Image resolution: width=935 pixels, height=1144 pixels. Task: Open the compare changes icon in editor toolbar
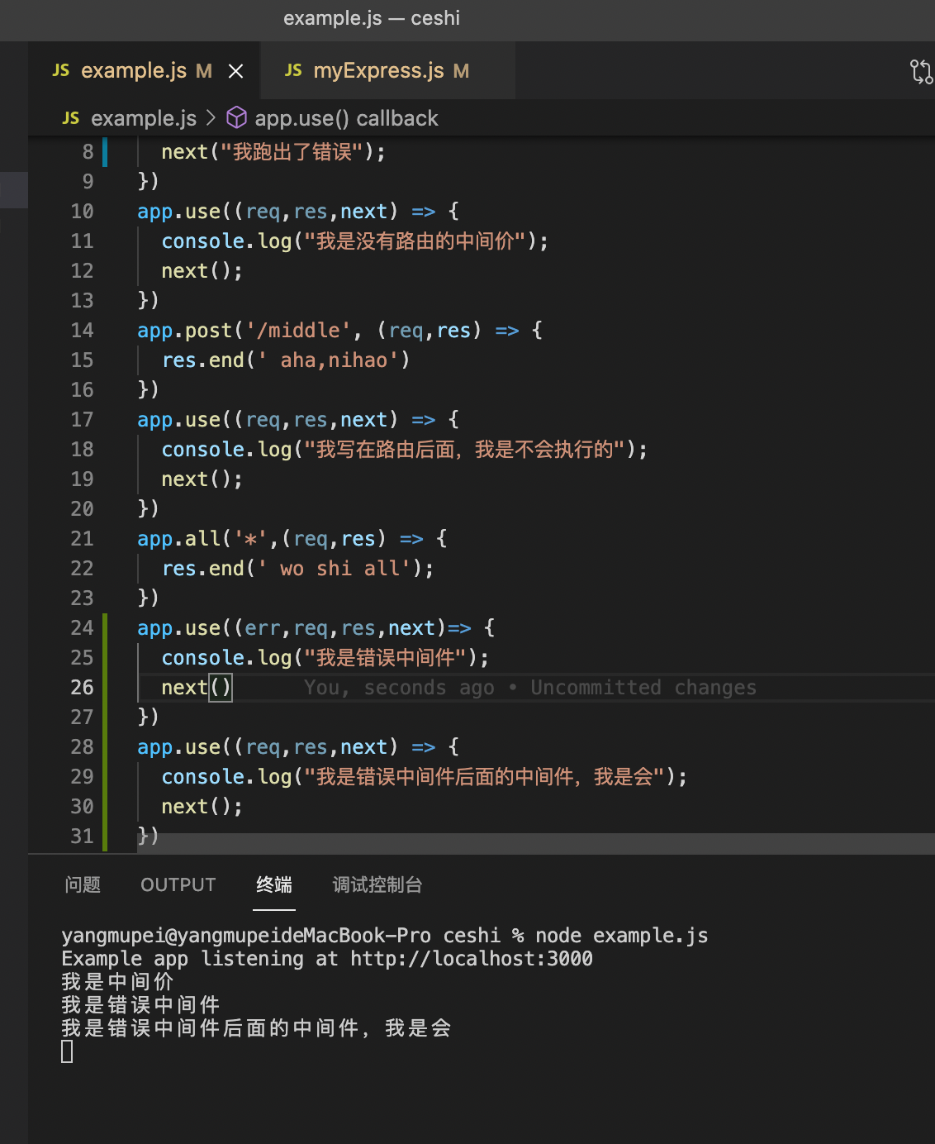click(921, 71)
